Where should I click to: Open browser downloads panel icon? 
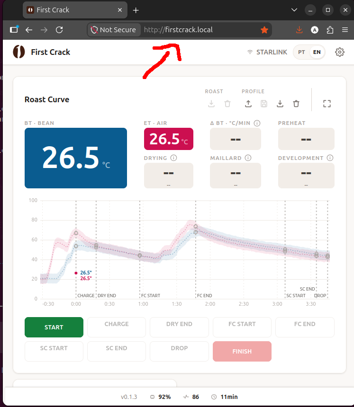299,30
